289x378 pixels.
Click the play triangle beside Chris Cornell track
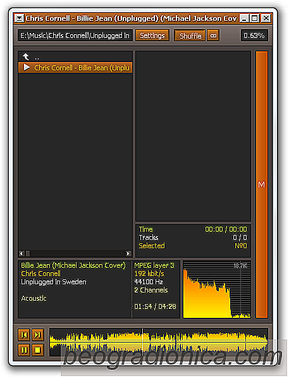tap(27, 68)
